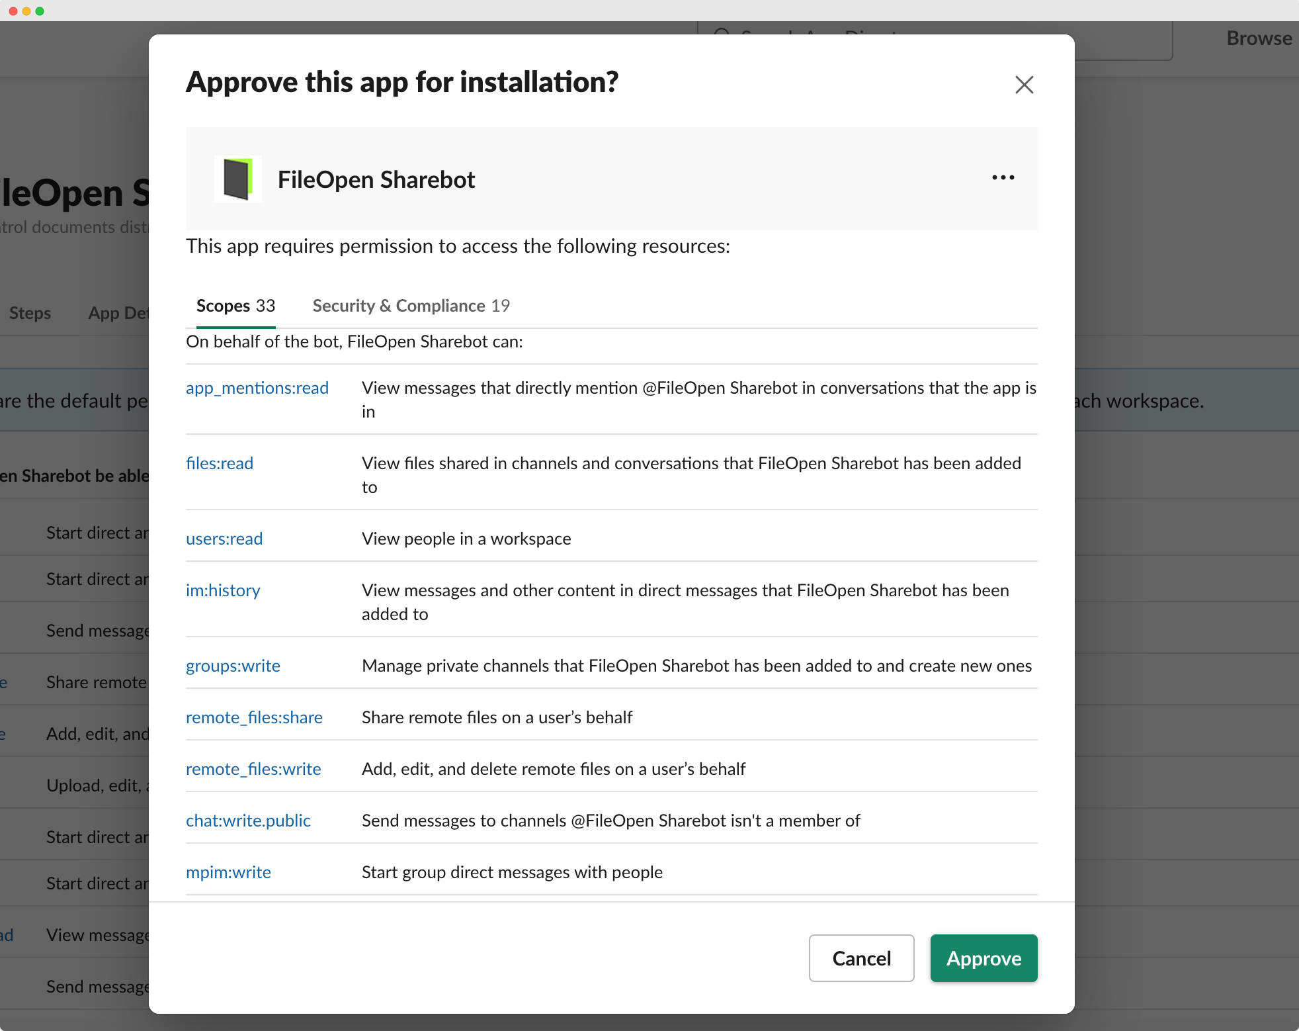
Task: Open the remote_files:share scope link
Action: tap(254, 717)
